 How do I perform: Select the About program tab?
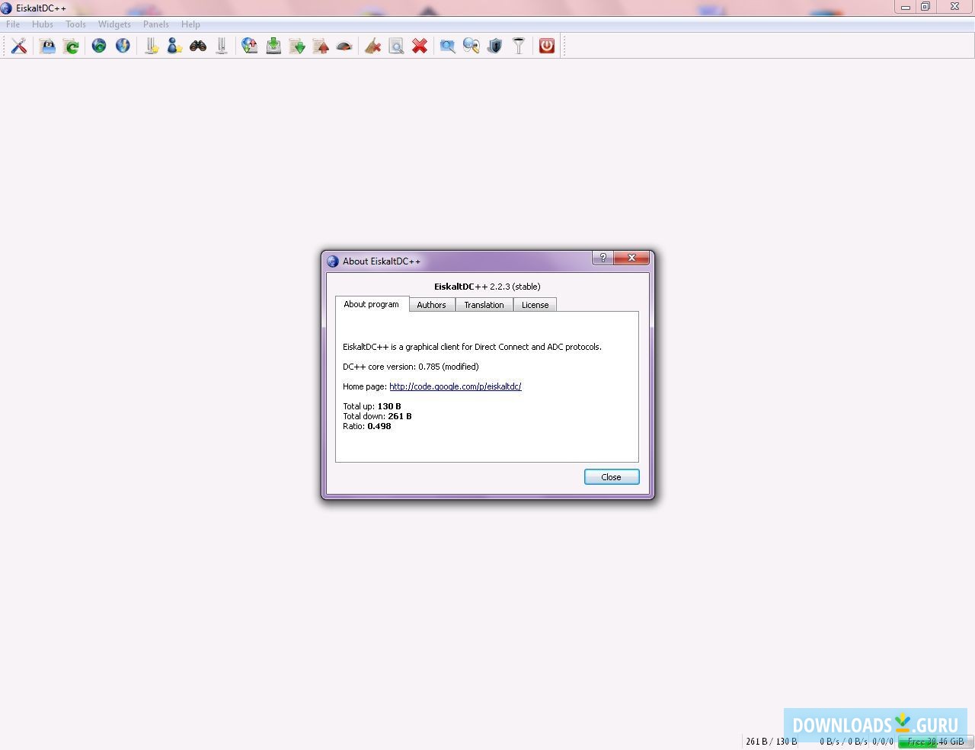click(x=372, y=304)
